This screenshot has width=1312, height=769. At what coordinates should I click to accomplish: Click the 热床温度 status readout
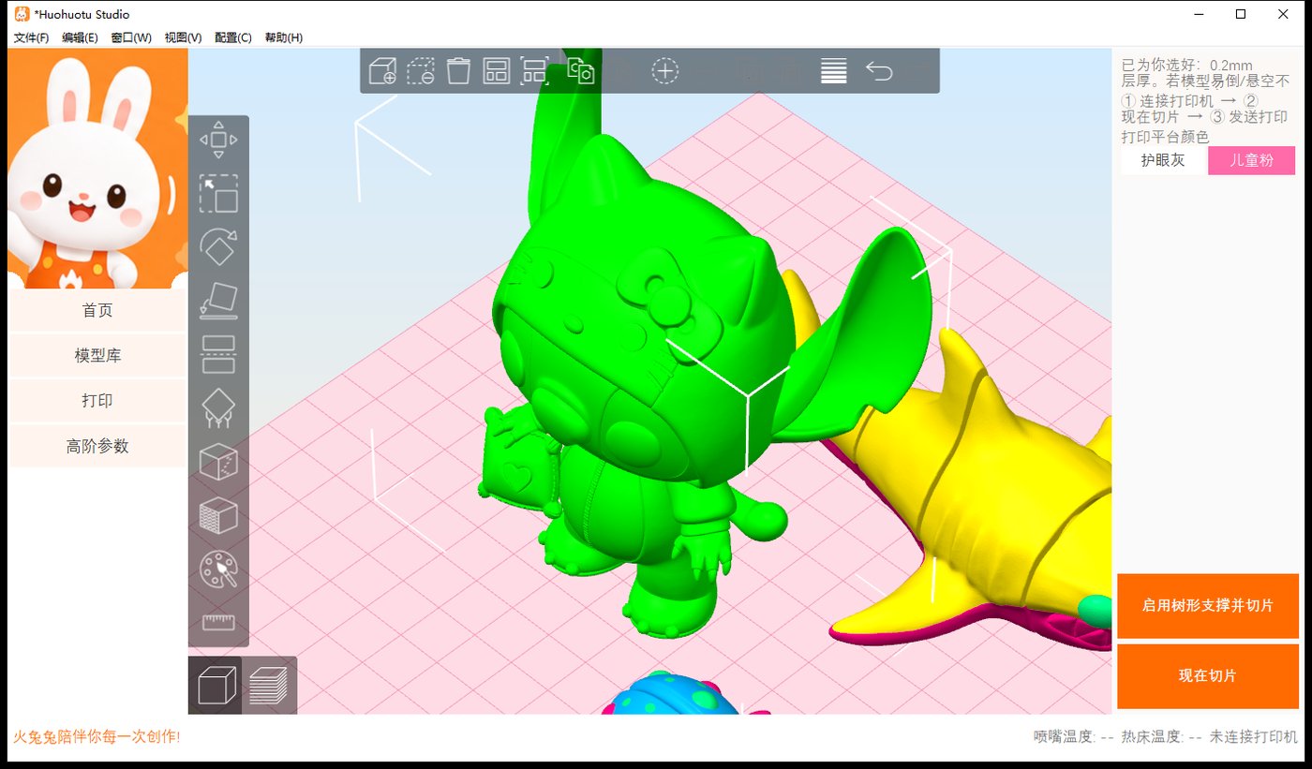coord(1162,737)
